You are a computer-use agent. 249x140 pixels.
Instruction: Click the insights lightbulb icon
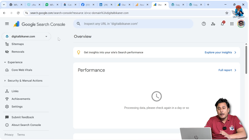pyautogui.click(x=79, y=52)
